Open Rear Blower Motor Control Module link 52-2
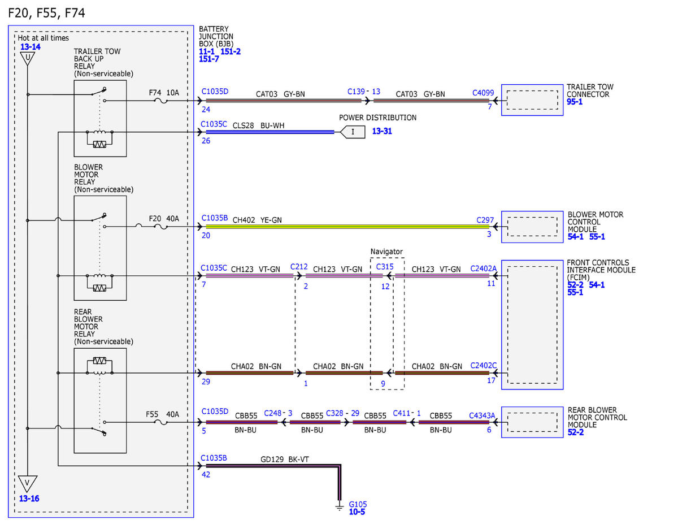The image size is (678, 524). tap(576, 432)
